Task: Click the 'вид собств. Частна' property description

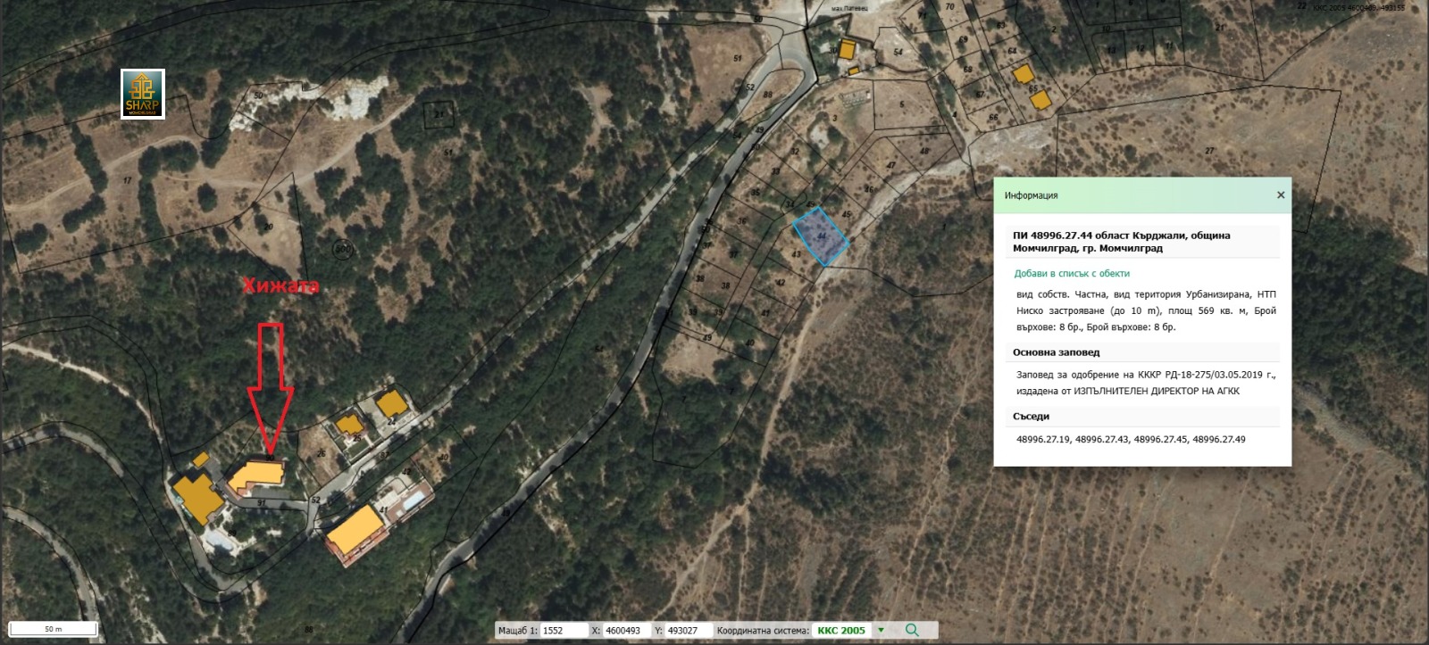Action: coord(1146,310)
